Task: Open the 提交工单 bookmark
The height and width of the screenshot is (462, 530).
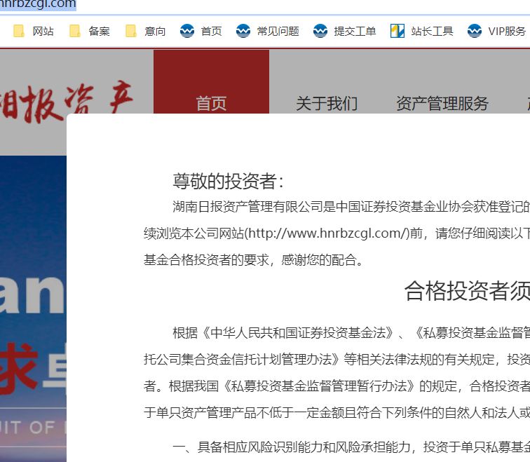Action: point(345,31)
